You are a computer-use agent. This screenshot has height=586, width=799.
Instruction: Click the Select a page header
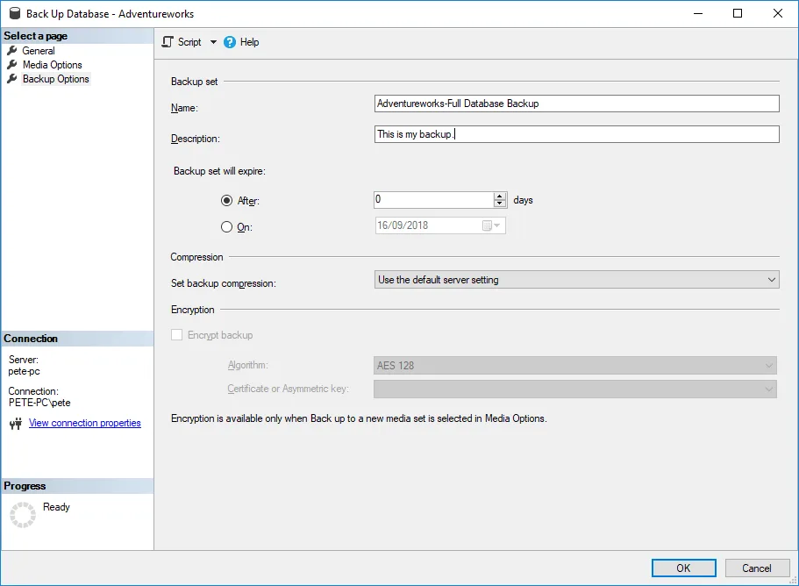pos(77,36)
